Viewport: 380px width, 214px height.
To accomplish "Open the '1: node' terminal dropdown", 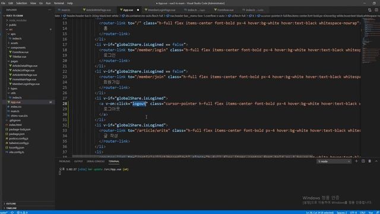I will click(x=334, y=161).
